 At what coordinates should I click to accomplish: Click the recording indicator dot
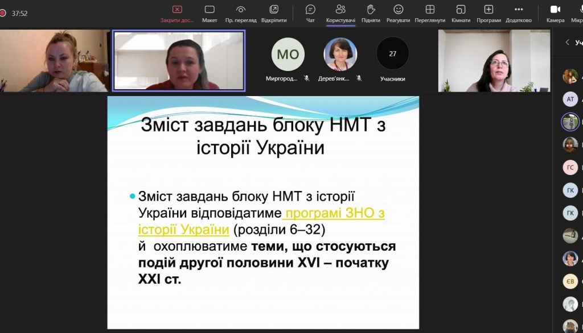point(3,14)
